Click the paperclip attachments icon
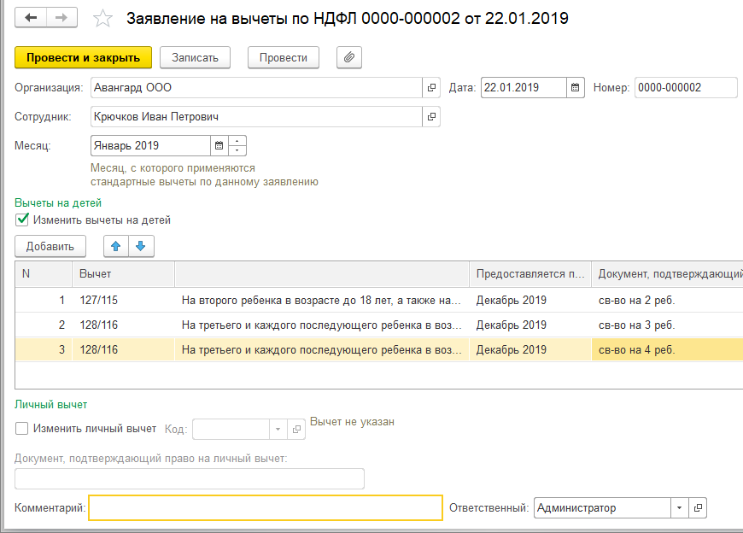The image size is (743, 533). pos(349,57)
